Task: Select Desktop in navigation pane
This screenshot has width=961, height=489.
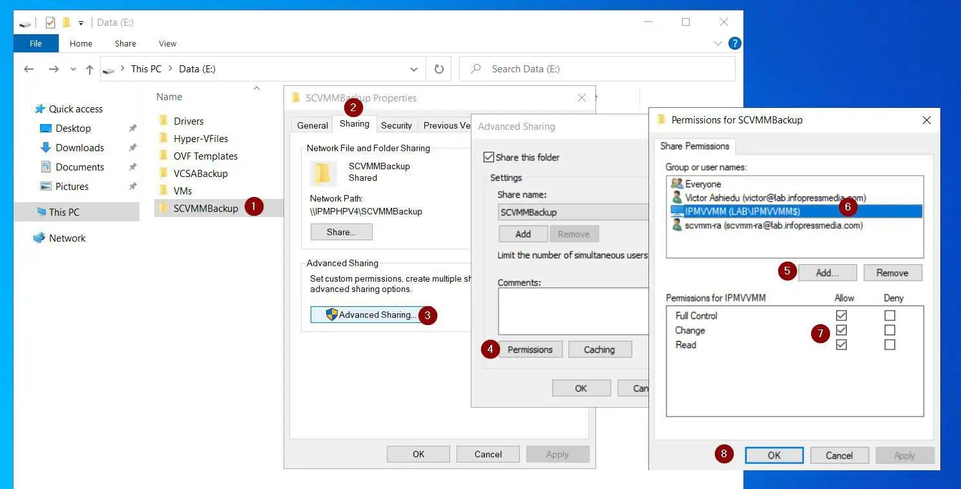Action: click(x=73, y=128)
